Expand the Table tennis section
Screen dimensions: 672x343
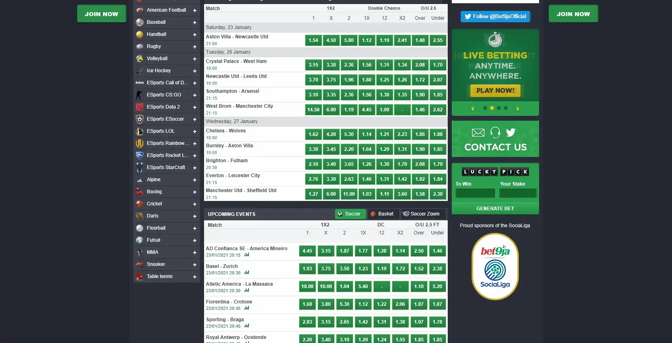pyautogui.click(x=194, y=277)
